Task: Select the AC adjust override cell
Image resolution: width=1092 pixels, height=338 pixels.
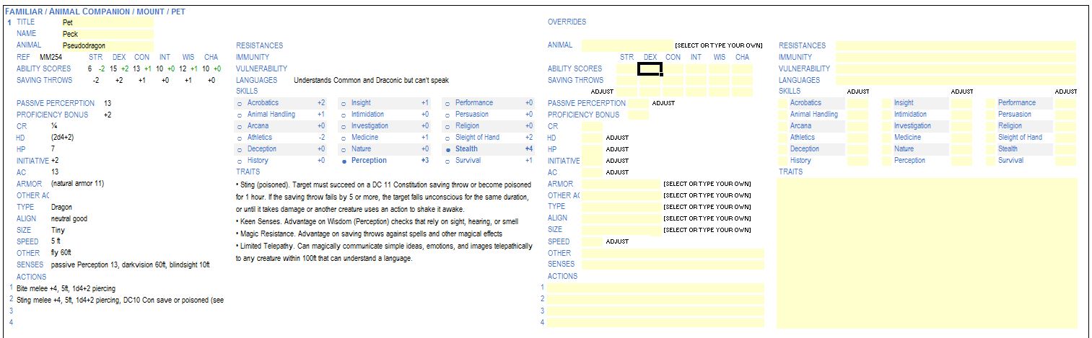Action: coord(592,172)
